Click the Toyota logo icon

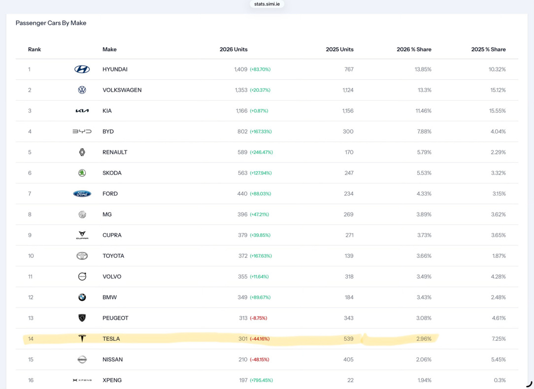82,256
